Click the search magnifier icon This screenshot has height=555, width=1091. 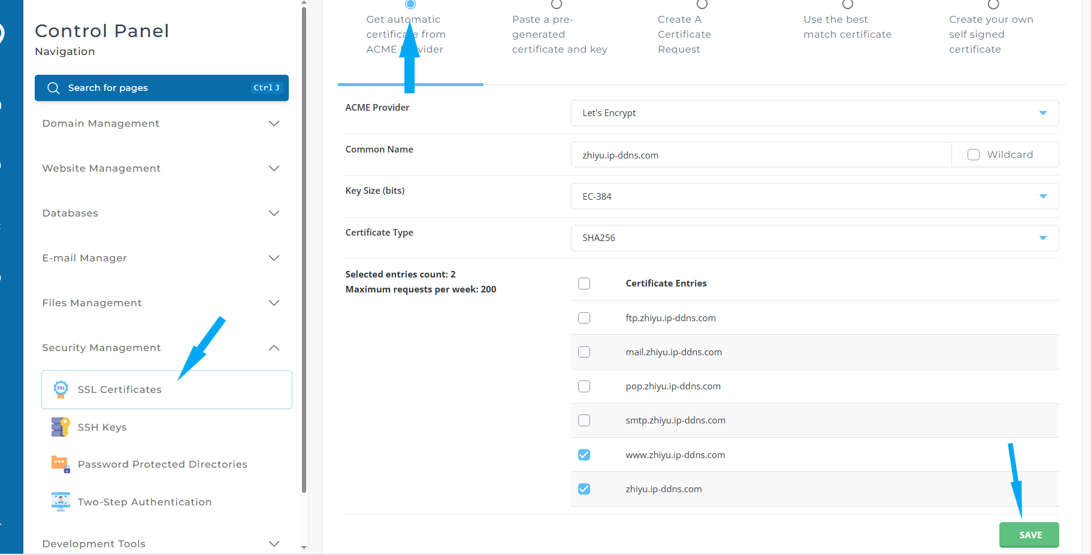coord(53,88)
